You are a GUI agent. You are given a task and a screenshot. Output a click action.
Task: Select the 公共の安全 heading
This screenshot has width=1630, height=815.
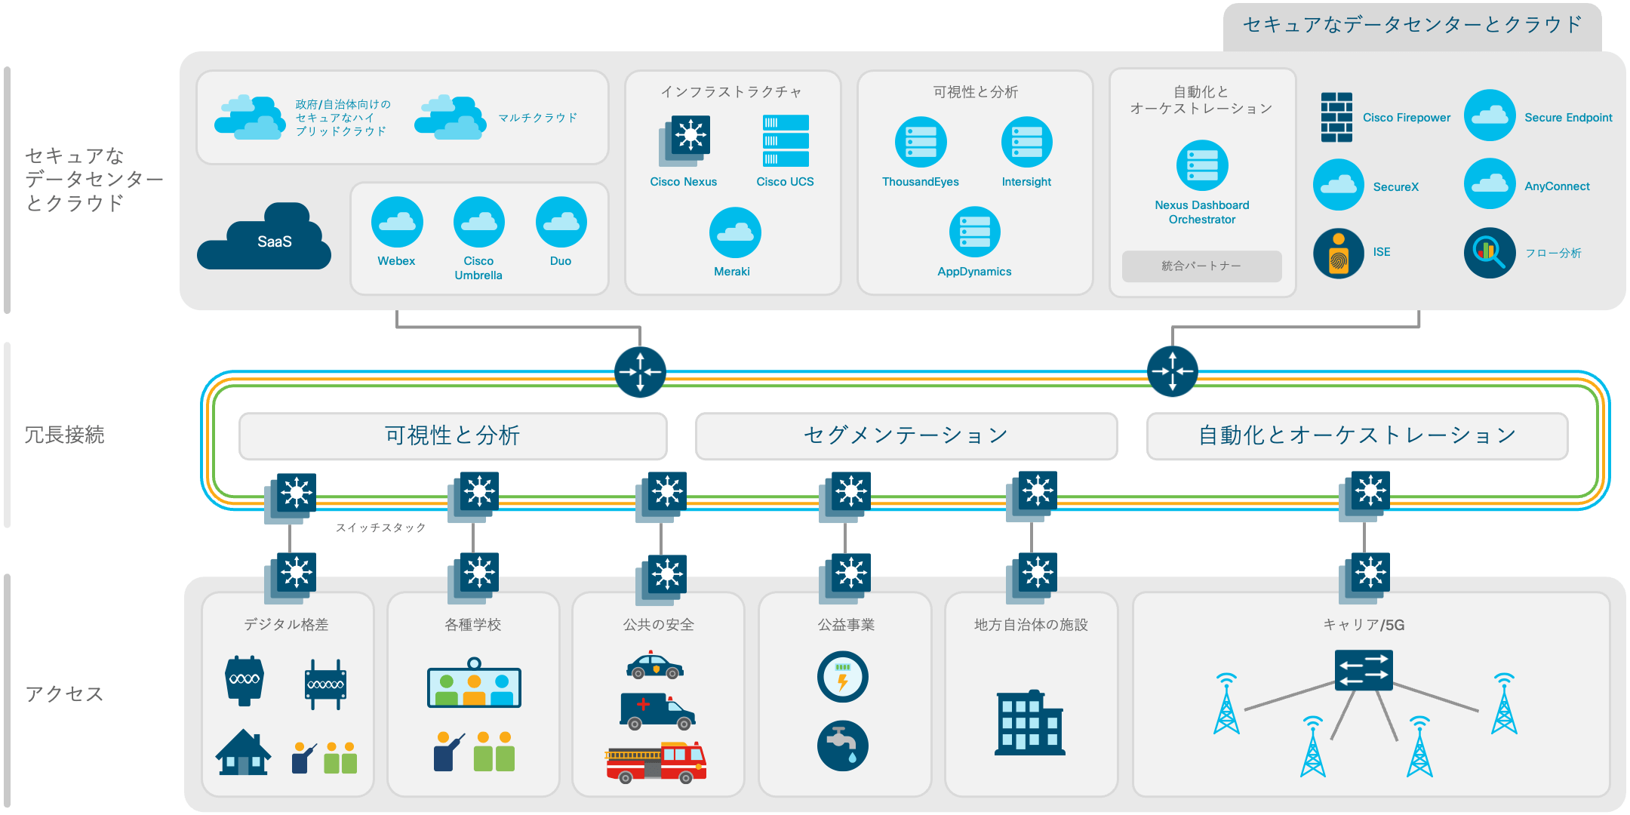click(659, 625)
